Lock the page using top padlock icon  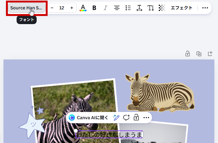tap(188, 54)
